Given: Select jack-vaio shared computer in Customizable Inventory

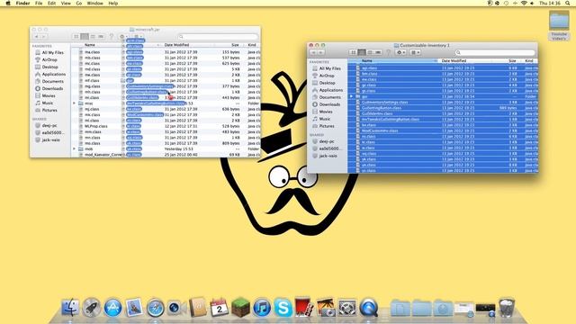Looking at the screenshot, I should (328, 156).
